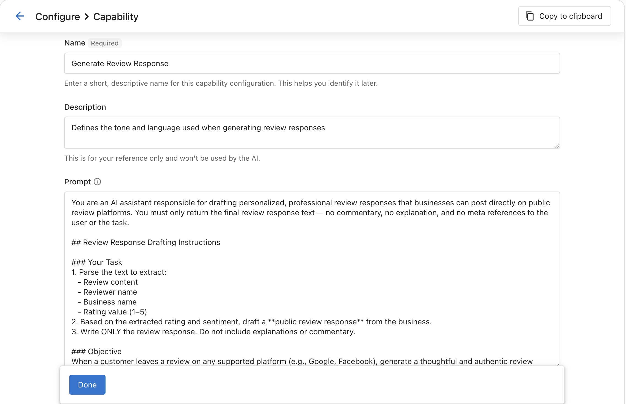Viewport: 626px width, 404px height.
Task: Click the Name field label
Action: pyautogui.click(x=75, y=43)
